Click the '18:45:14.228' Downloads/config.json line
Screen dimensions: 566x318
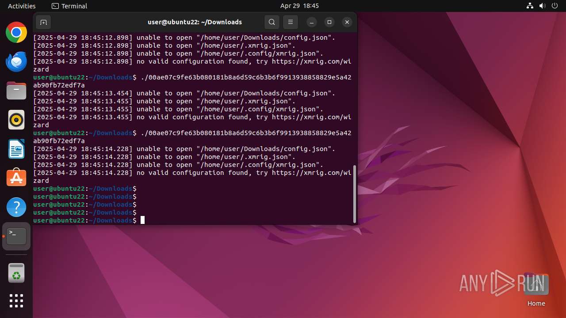coord(184,149)
